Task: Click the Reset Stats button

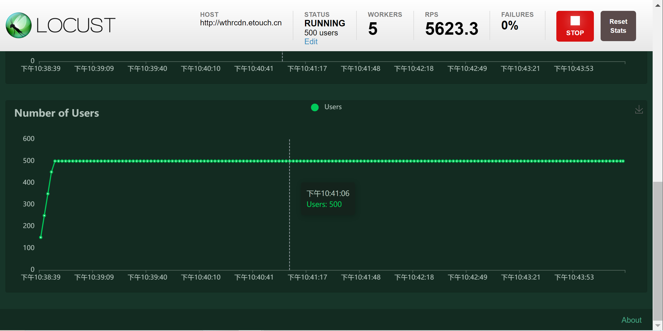Action: (x=618, y=26)
